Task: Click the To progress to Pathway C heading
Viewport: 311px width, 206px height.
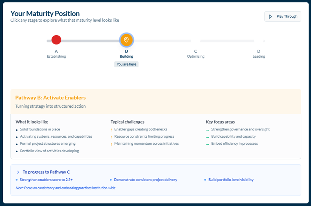Action: 46,172
